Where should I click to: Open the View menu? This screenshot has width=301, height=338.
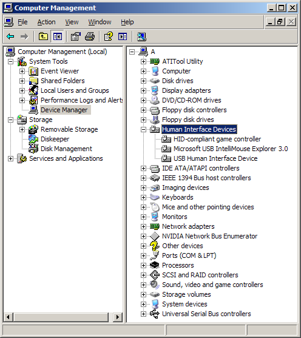72,22
